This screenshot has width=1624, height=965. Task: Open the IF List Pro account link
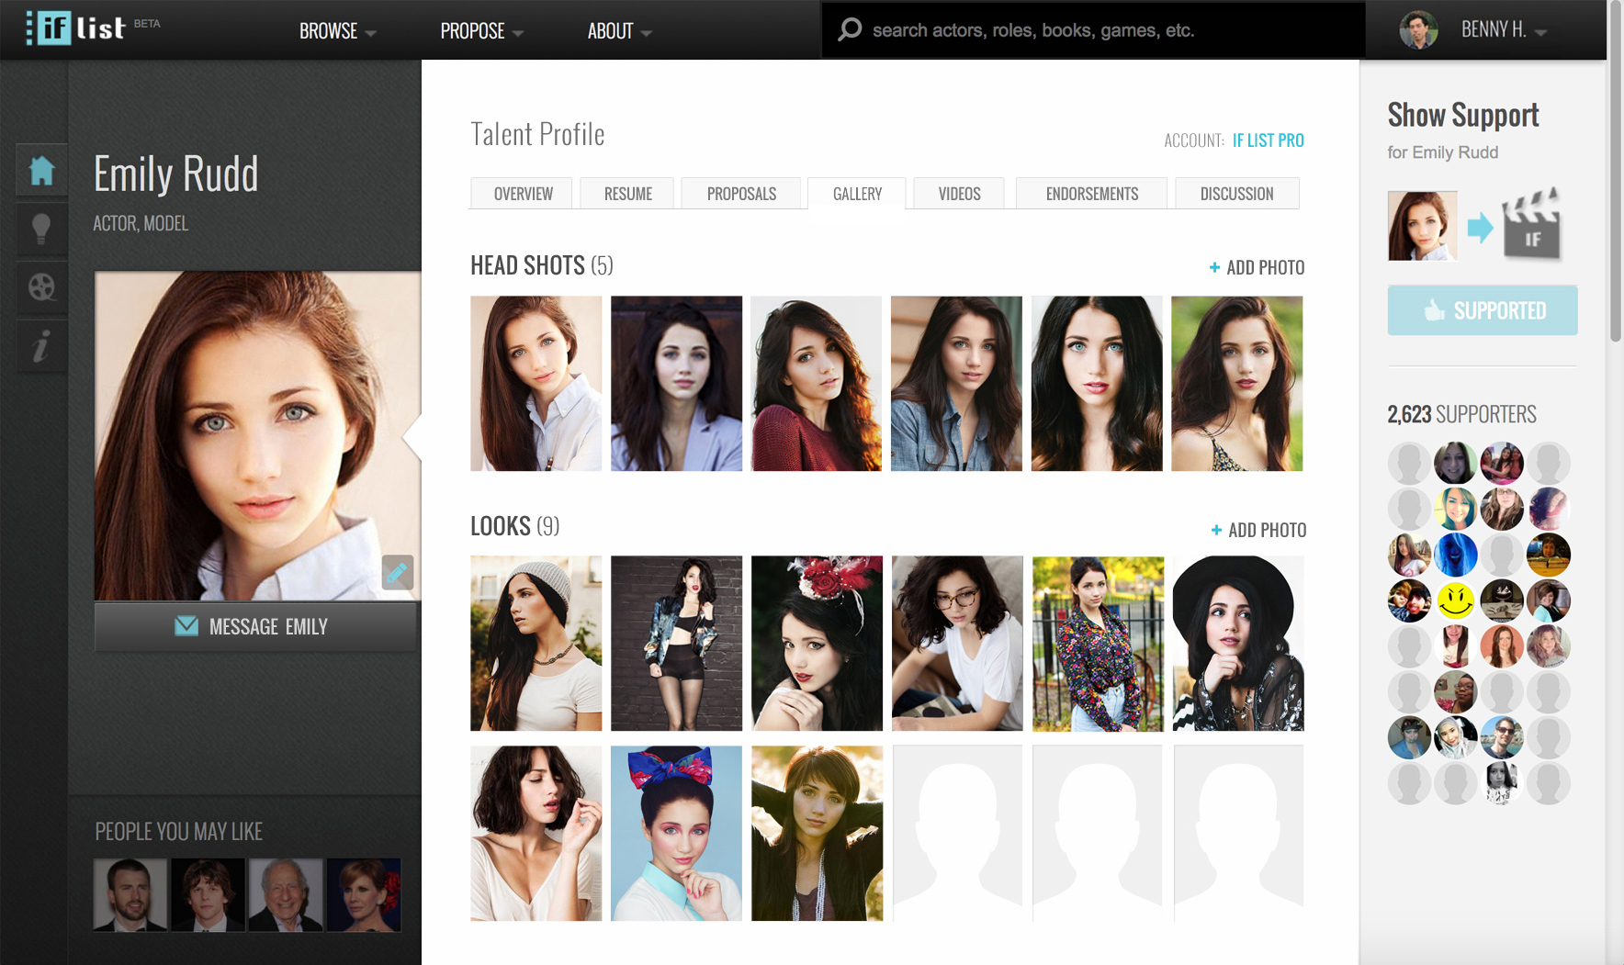pos(1268,140)
